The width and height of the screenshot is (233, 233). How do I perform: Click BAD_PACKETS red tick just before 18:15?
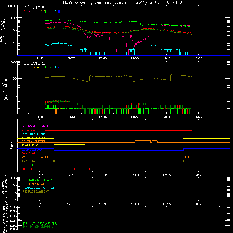(165, 169)
